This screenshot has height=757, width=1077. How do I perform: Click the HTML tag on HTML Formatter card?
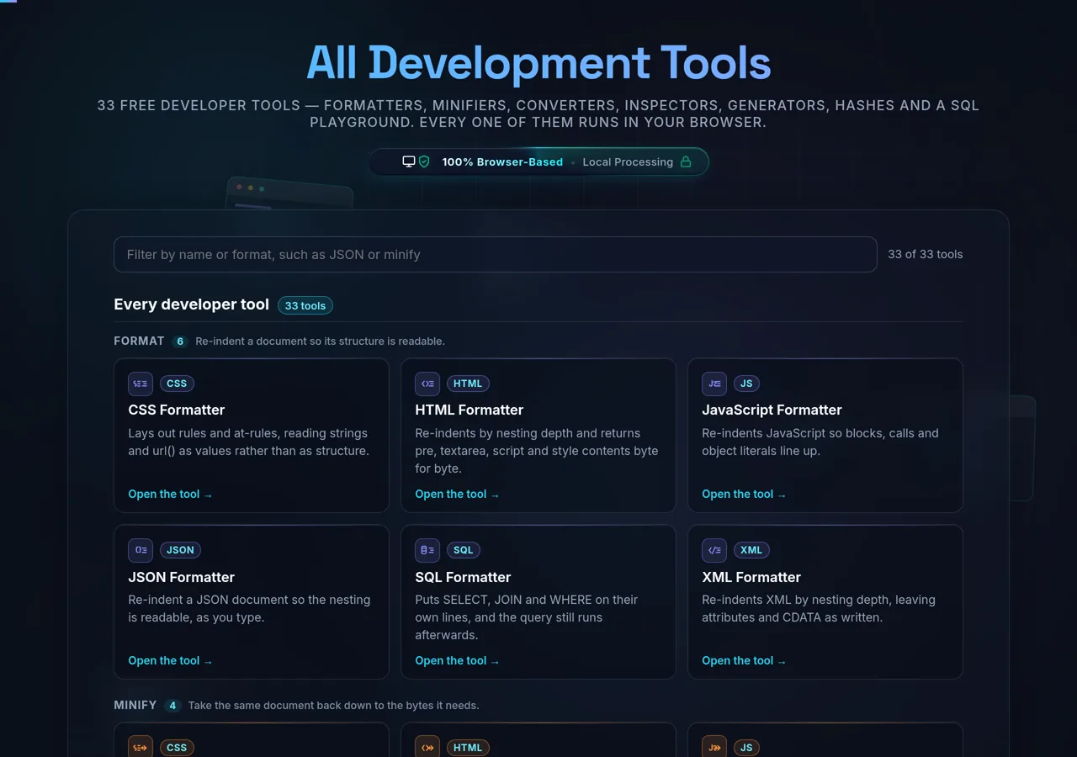pos(468,384)
